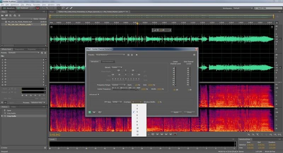Screen dimensions: 283x153
Task: Switch to the Markers tab
Action: pyautogui.click(x=12, y=12)
